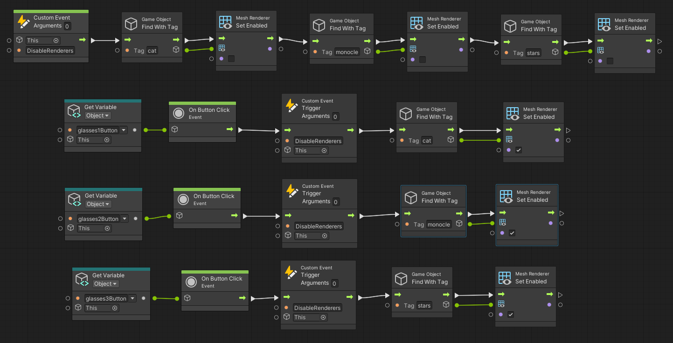Expand the glasses2Button variable name dropdown
The height and width of the screenshot is (343, 673).
[x=124, y=219]
